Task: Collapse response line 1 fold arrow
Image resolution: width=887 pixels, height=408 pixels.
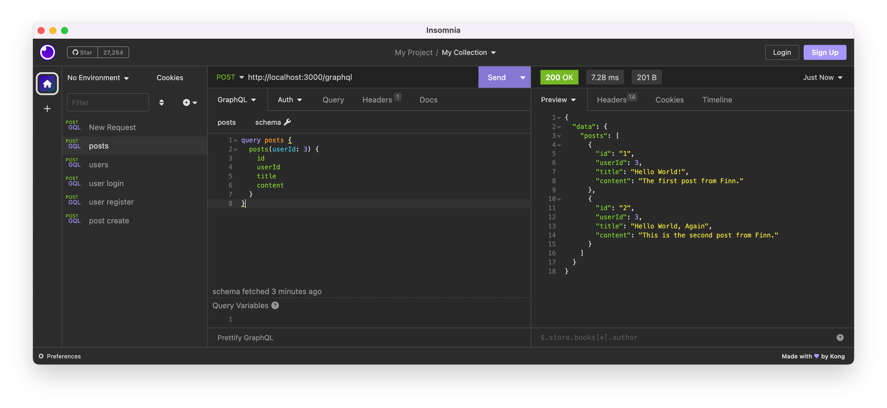Action: 559,118
